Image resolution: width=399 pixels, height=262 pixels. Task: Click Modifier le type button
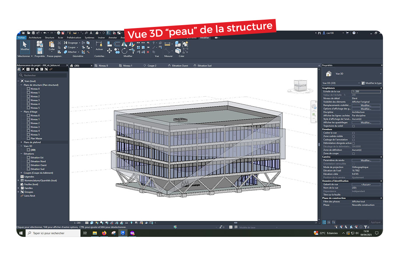(x=371, y=83)
